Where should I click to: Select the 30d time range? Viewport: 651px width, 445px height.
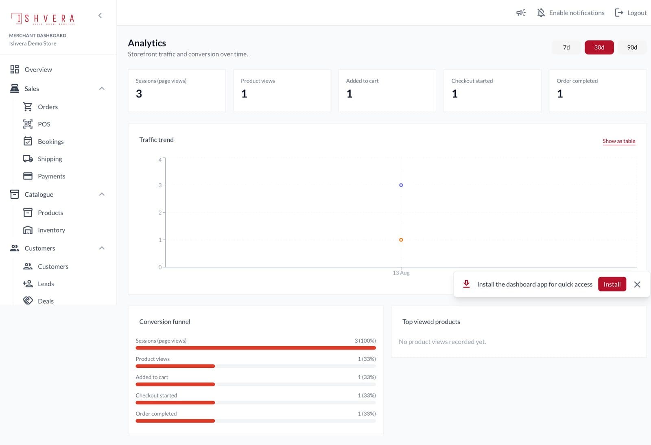[599, 47]
